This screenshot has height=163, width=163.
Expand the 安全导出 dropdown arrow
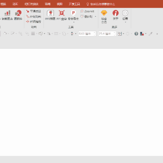point(74,22)
